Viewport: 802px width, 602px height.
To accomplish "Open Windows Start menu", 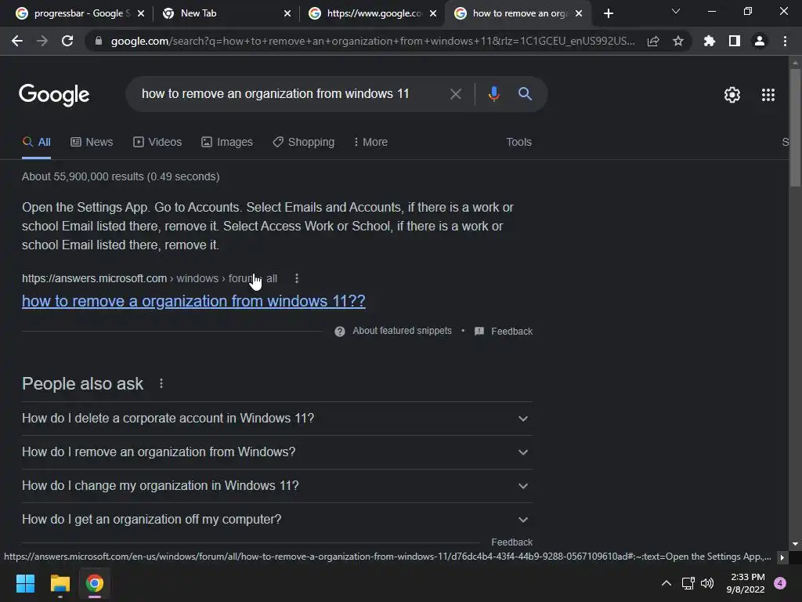I will click(x=25, y=583).
